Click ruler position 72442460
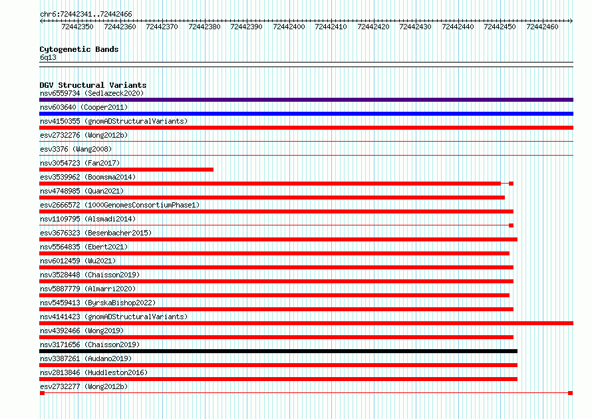This screenshot has height=419, width=592. (543, 27)
